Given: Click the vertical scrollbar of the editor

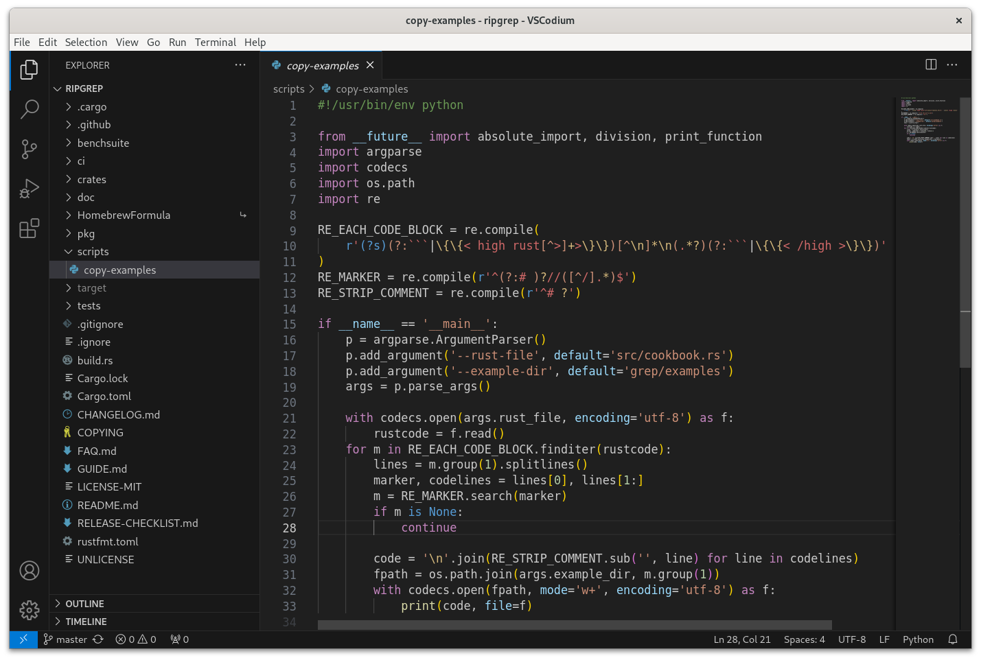Looking at the screenshot, I should (x=965, y=233).
